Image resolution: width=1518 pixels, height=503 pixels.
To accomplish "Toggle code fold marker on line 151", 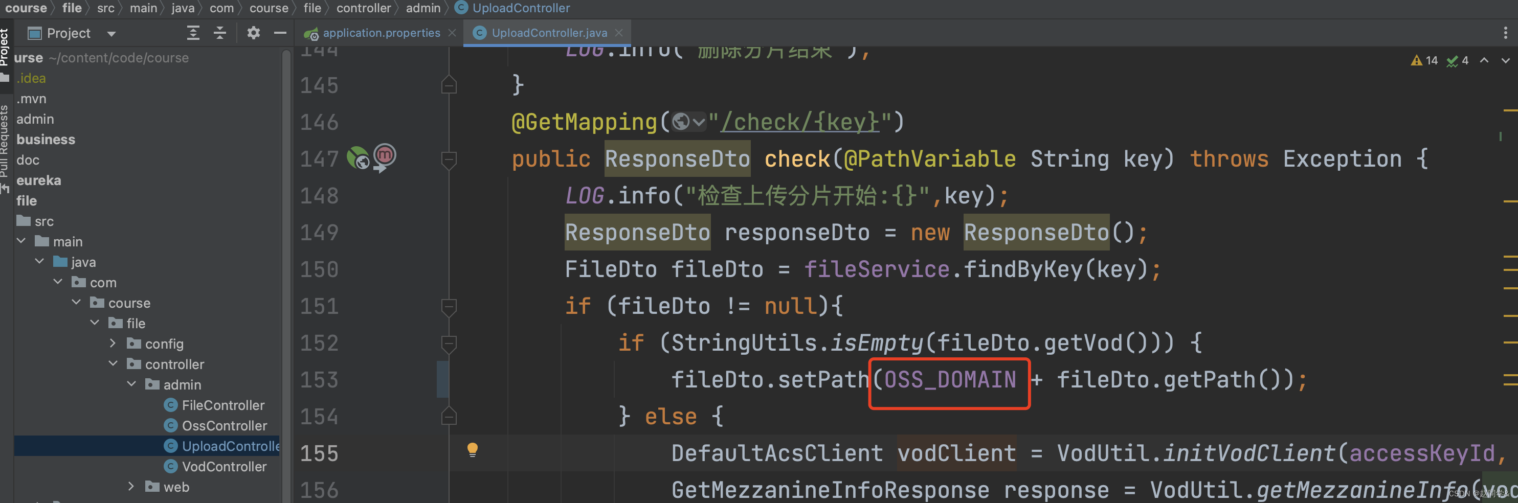I will (x=449, y=306).
